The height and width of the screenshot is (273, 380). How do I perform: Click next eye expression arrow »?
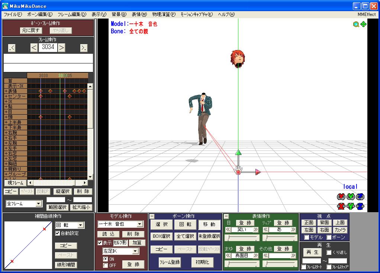[255, 230]
